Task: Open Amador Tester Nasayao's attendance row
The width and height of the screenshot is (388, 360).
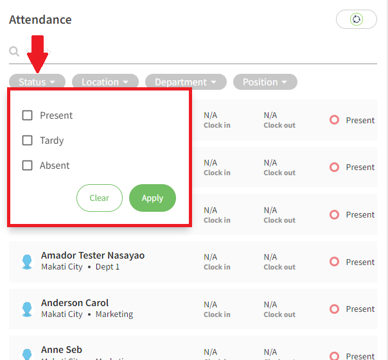Action: click(x=193, y=262)
